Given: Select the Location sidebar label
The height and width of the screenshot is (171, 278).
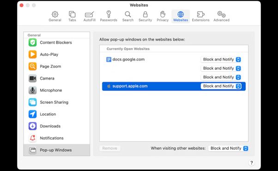Looking at the screenshot, I should pos(48,114).
